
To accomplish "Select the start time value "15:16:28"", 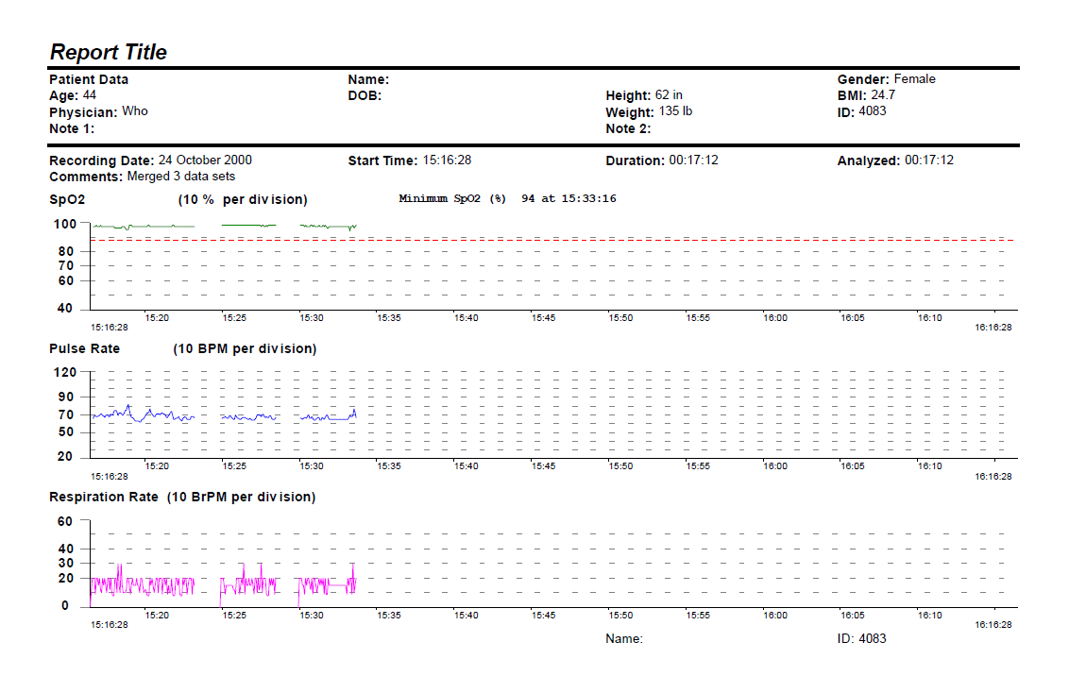I will (x=448, y=161).
